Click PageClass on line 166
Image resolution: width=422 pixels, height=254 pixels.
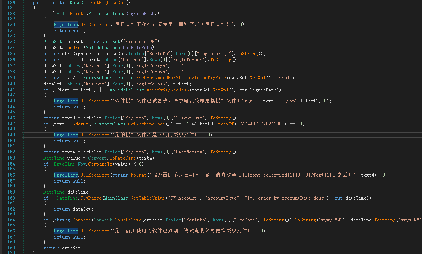tap(66, 231)
